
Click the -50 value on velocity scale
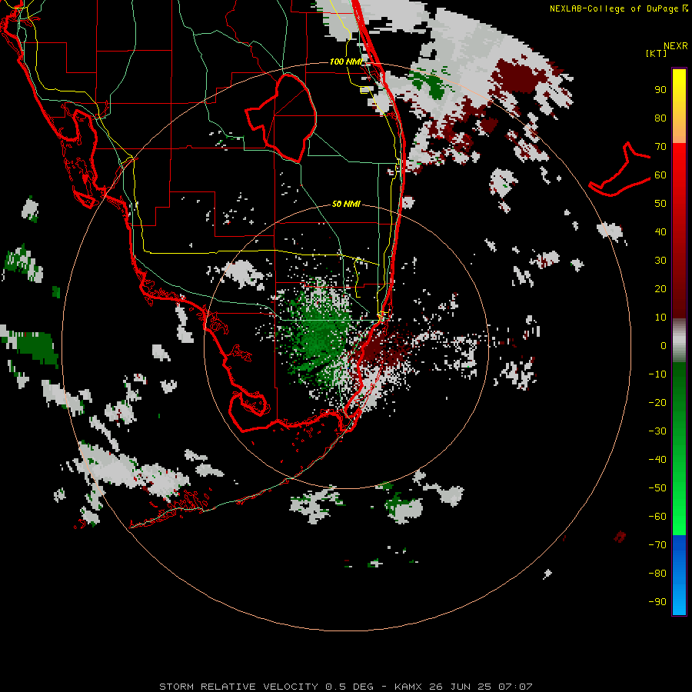[657, 488]
